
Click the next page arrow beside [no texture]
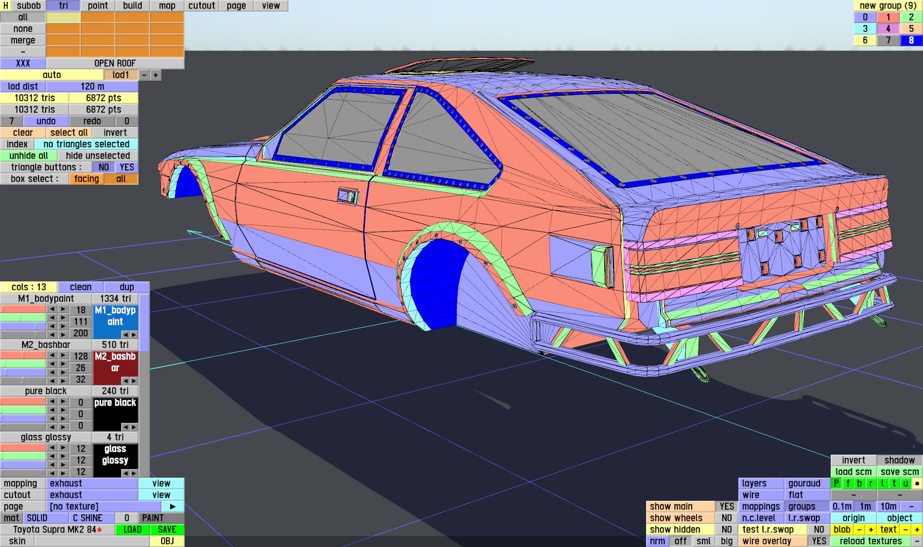tap(173, 507)
